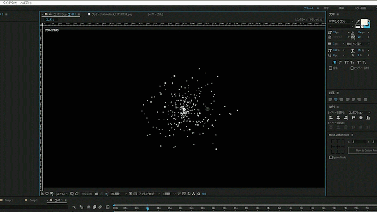Toggle faux bold text style
The height and width of the screenshot is (212, 377).
coord(335,62)
